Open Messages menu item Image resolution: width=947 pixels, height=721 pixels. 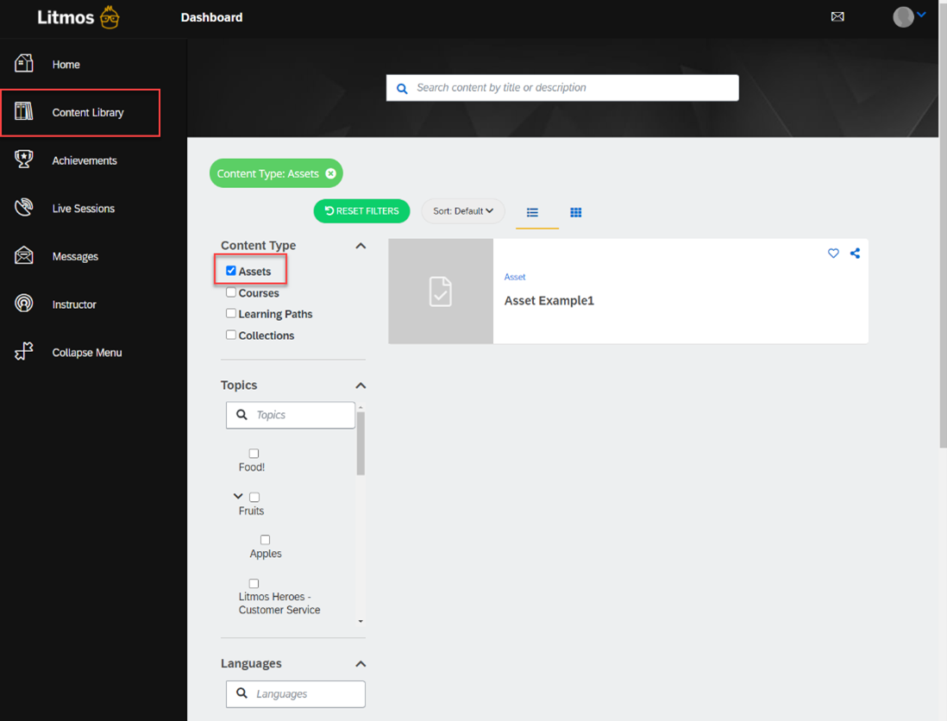pyautogui.click(x=75, y=257)
